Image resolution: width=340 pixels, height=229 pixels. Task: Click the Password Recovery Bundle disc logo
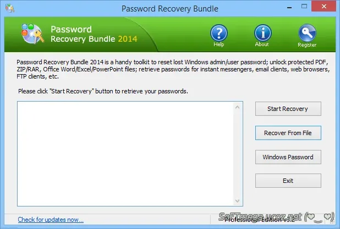[x=32, y=33]
